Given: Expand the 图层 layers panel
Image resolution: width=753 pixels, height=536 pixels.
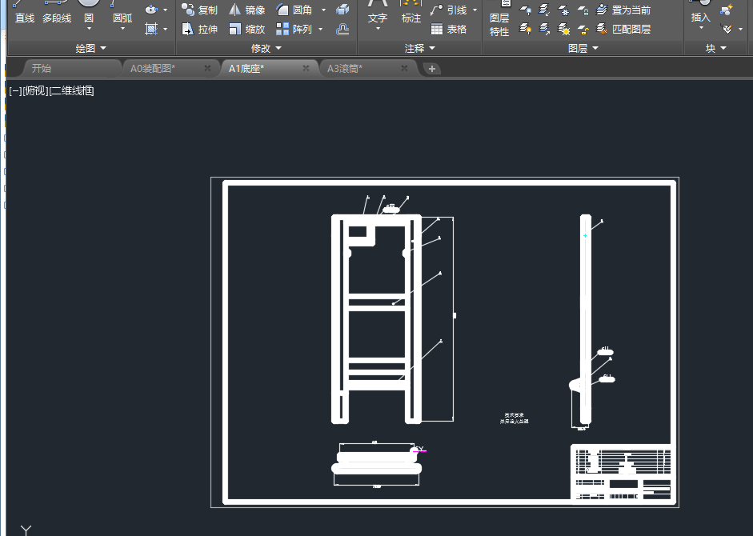Looking at the screenshot, I should click(583, 48).
